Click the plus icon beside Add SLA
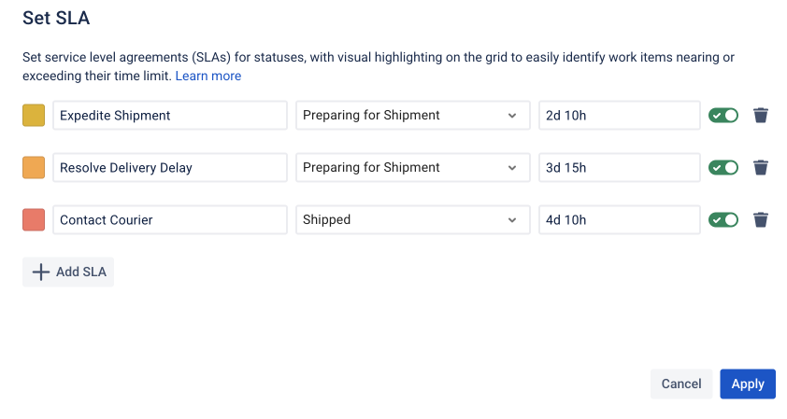 41,272
